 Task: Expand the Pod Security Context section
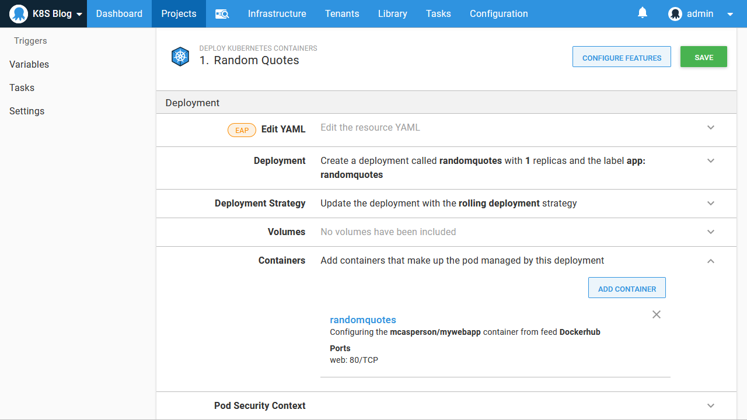pyautogui.click(x=711, y=406)
